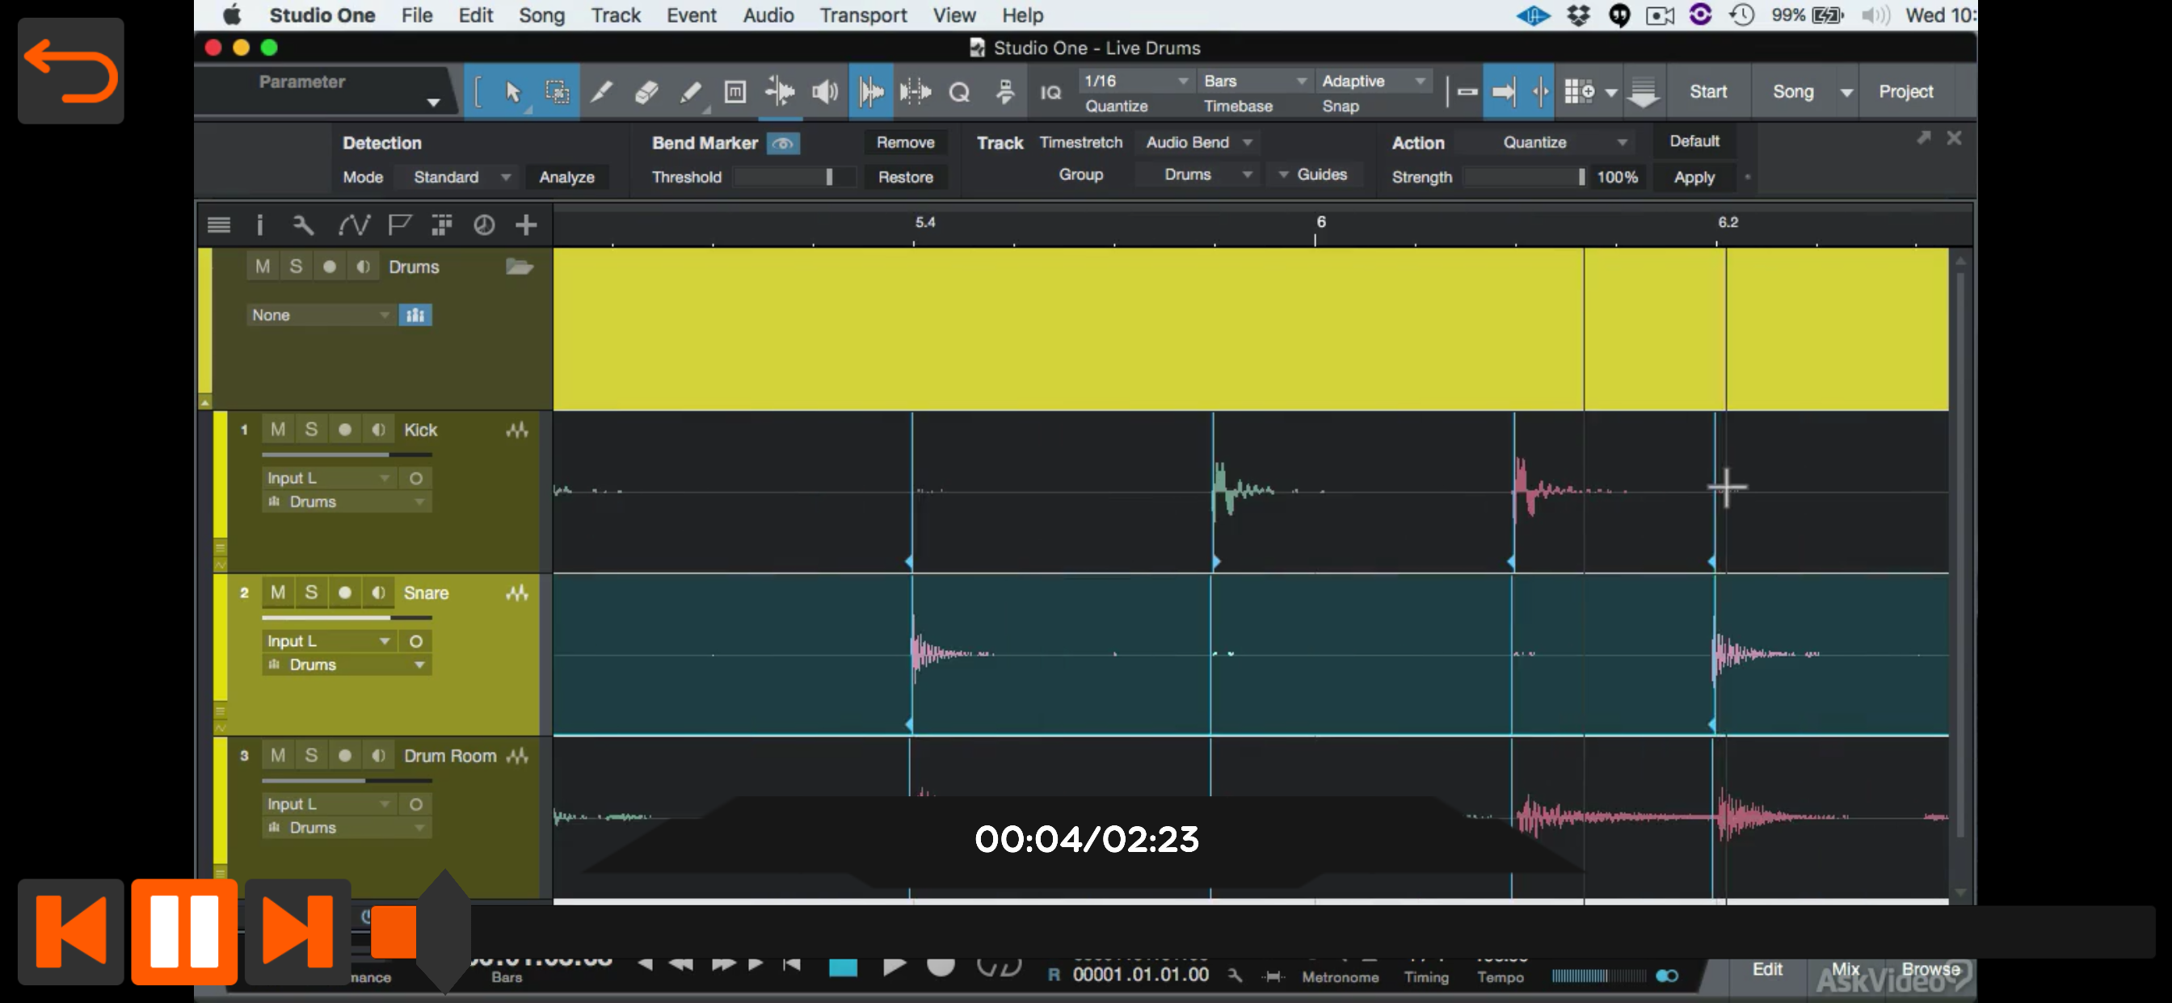The image size is (2172, 1003).
Task: Click the Q quantize button
Action: coord(959,92)
